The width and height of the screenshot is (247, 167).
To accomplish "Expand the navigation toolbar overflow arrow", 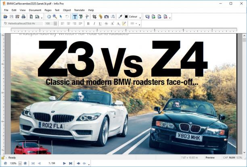I will [89, 164].
